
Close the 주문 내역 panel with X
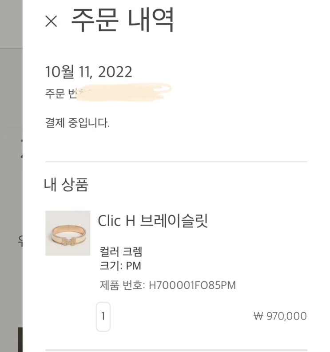(x=52, y=21)
